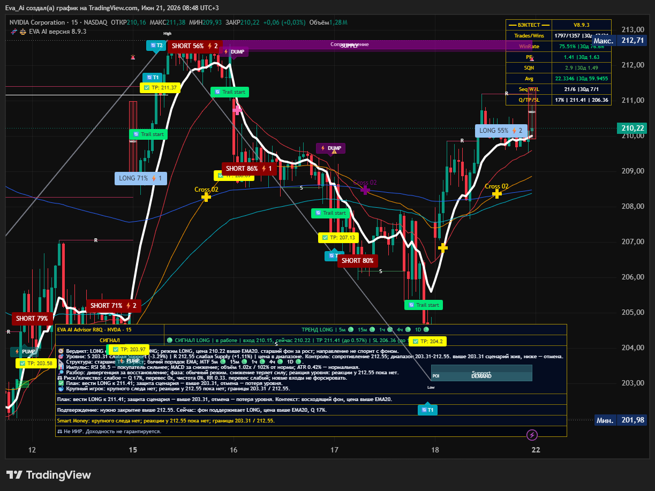Image resolution: width=655 pixels, height=491 pixels.
Task: Select the SHORT 79% signal label
Action: (x=33, y=319)
